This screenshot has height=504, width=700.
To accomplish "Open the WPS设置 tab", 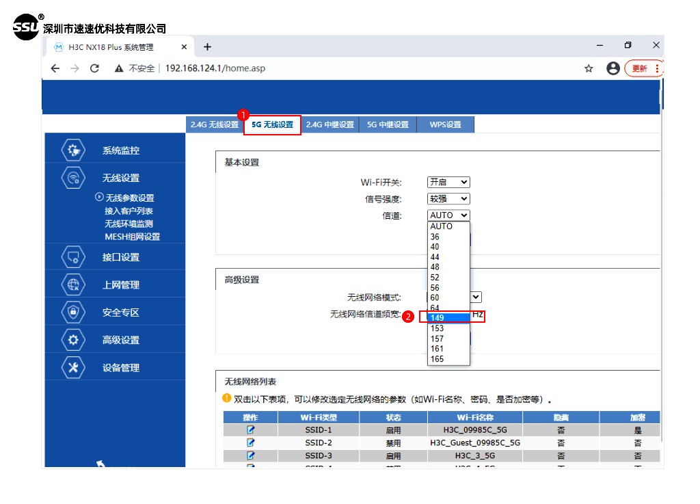I will pos(445,124).
